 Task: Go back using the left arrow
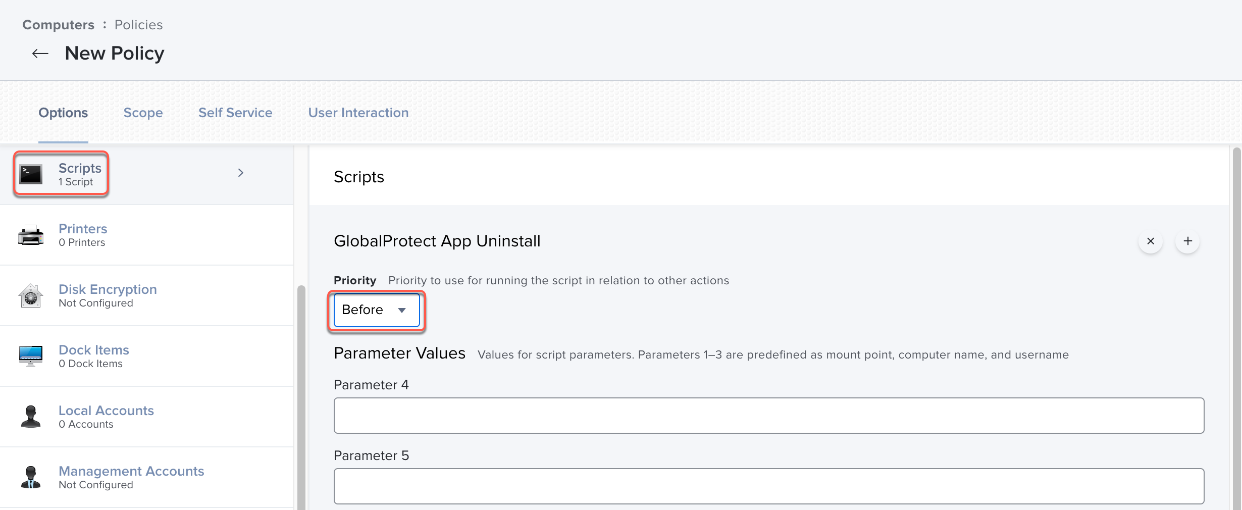(x=40, y=54)
